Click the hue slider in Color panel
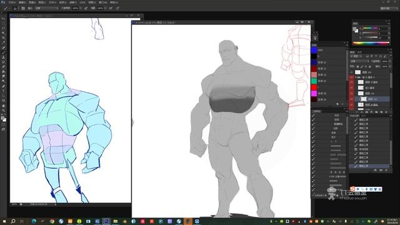400x225 pixels. coord(370,28)
